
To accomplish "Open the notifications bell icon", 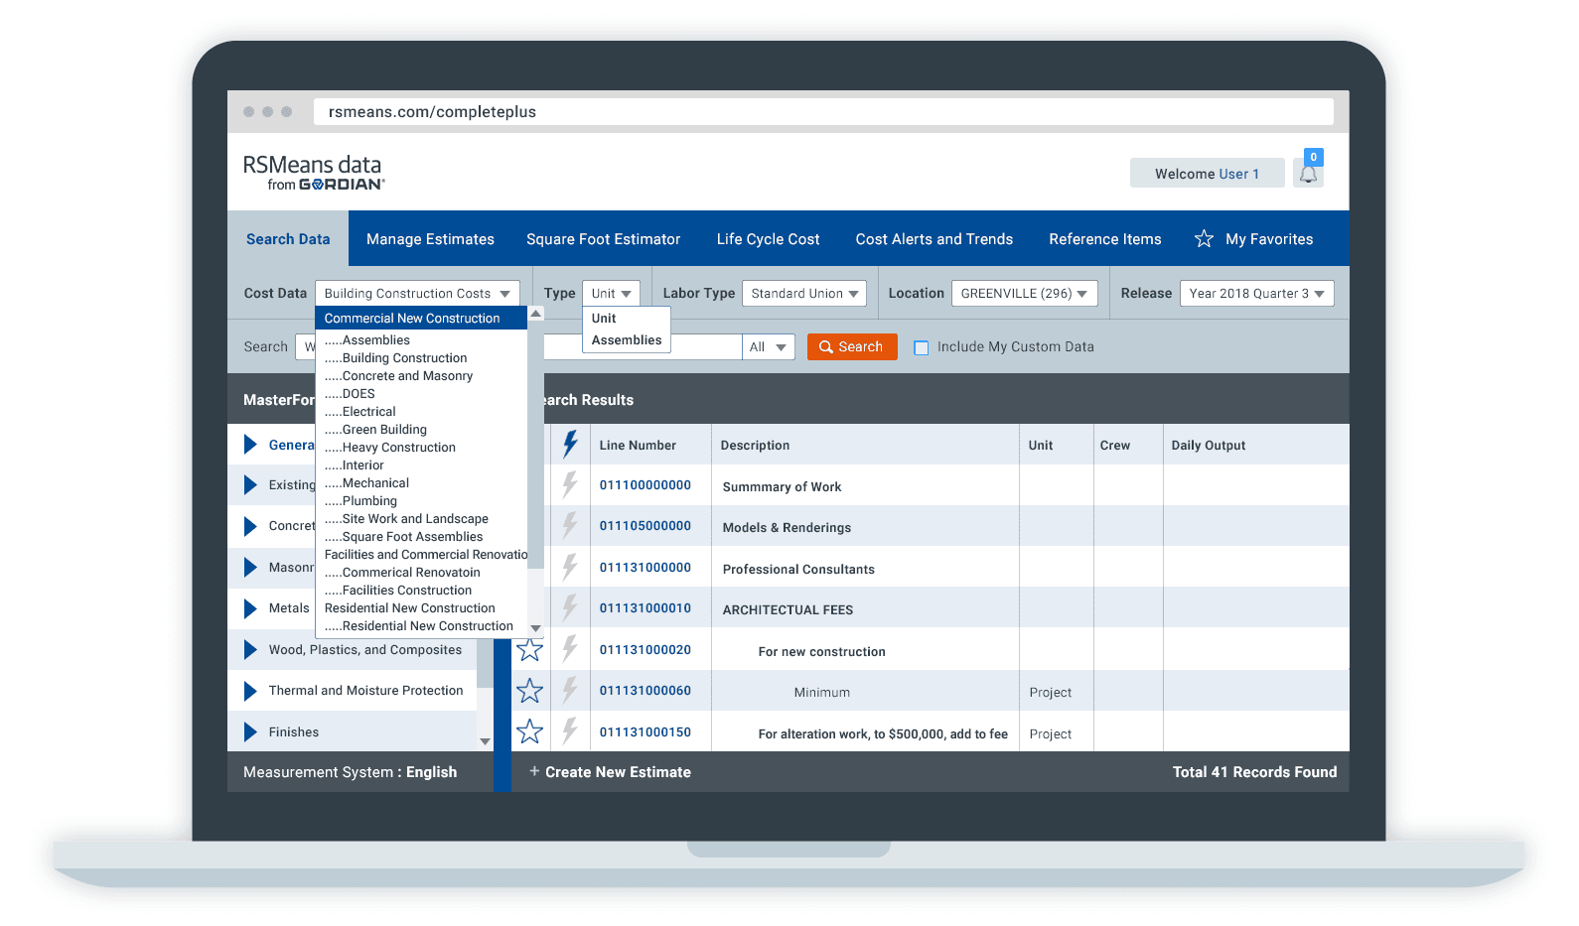I will (1308, 174).
